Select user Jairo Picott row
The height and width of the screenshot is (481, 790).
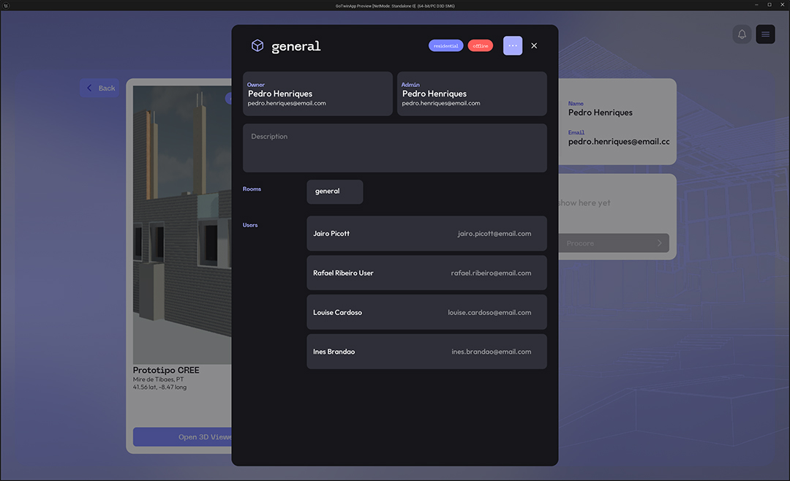[x=426, y=234]
